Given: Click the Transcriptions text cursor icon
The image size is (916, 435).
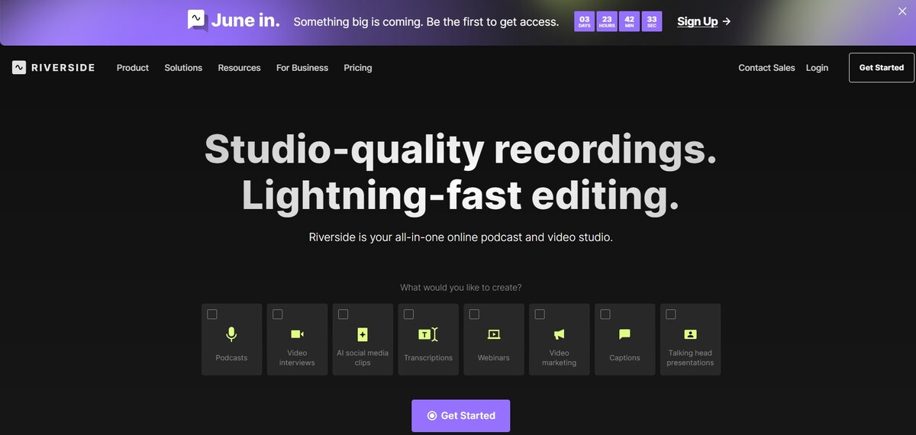Looking at the screenshot, I should click(x=427, y=334).
